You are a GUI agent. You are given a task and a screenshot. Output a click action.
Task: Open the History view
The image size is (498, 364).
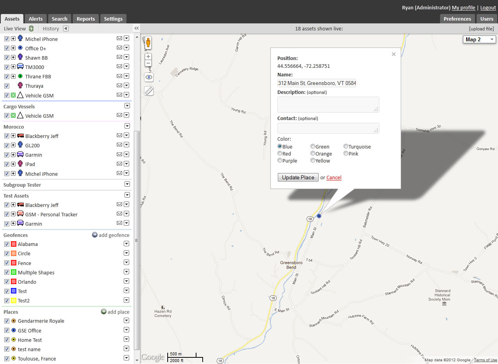(x=51, y=28)
